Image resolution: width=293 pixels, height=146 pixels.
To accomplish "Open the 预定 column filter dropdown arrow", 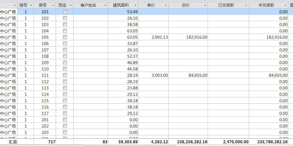I will tap(71, 5).
